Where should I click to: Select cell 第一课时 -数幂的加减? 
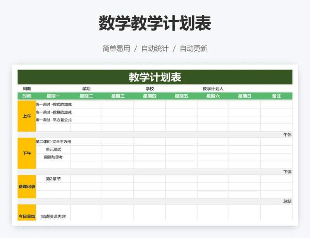tap(53, 112)
